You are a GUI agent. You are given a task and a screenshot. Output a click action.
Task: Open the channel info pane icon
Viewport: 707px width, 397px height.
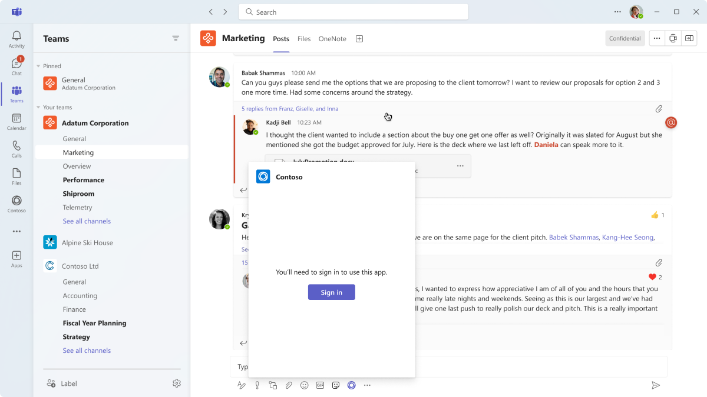pos(689,38)
